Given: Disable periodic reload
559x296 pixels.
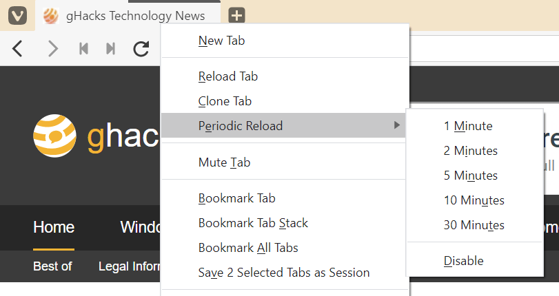Looking at the screenshot, I should point(463,261).
